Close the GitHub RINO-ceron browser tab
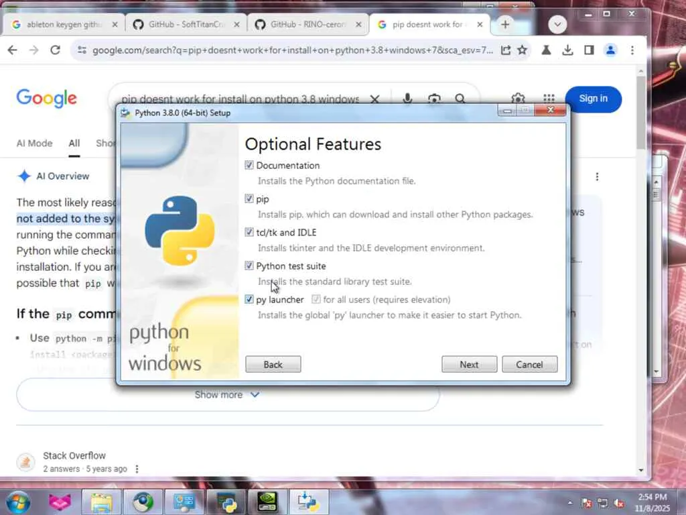 pyautogui.click(x=359, y=25)
